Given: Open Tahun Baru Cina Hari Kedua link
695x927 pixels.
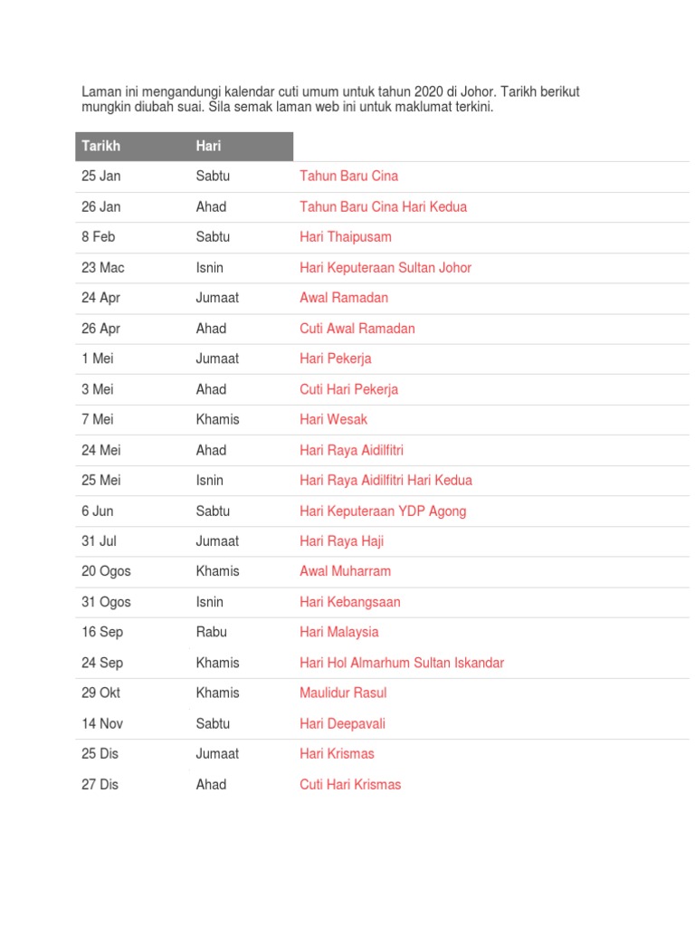Looking at the screenshot, I should [x=383, y=207].
